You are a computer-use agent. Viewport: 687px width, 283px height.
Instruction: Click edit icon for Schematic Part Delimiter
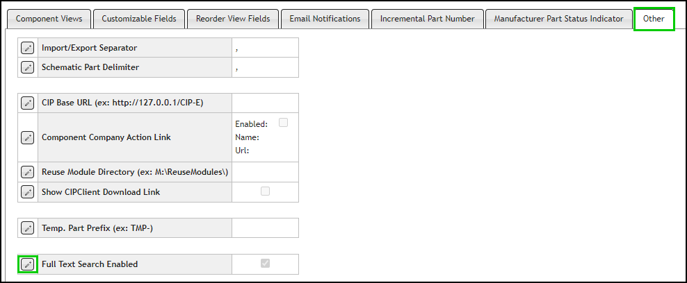27,67
